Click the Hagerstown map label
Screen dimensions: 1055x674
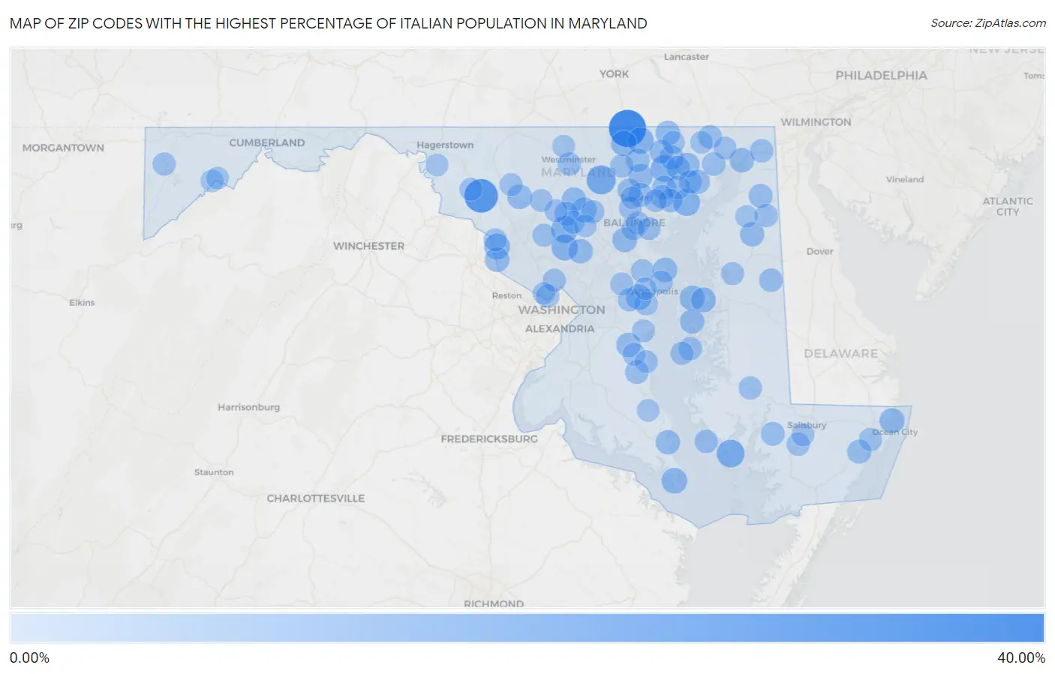click(x=445, y=145)
